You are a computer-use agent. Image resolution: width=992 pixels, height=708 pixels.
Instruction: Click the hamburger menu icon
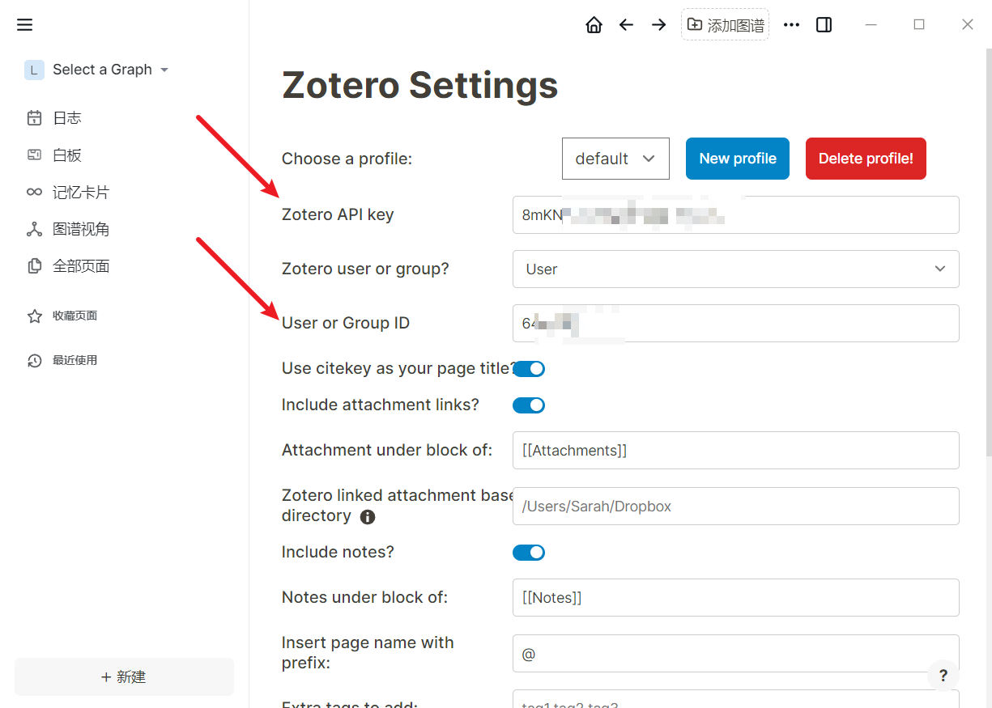[25, 25]
